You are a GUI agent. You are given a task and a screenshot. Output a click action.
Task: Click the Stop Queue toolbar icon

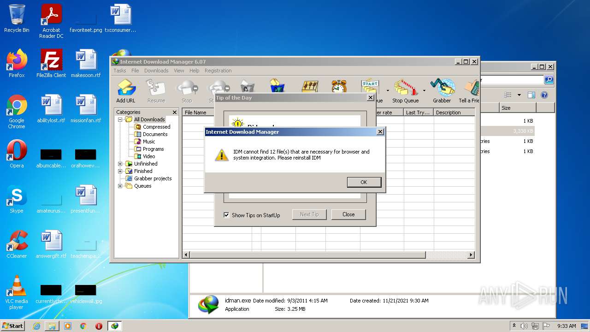pyautogui.click(x=405, y=91)
